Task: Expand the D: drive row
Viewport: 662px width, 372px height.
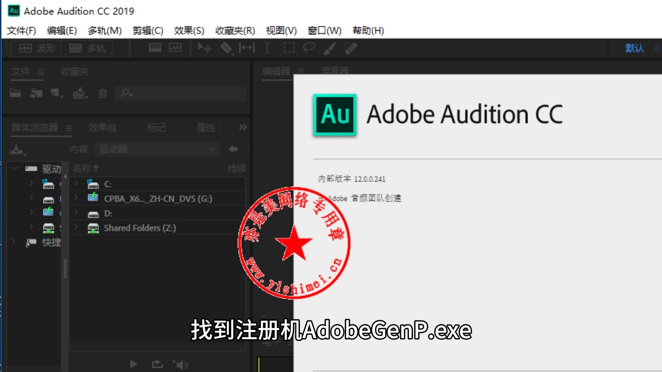Action: tap(76, 213)
